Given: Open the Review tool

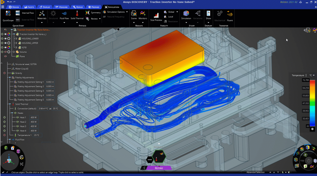Looking at the screenshot, I should [x=93, y=19].
